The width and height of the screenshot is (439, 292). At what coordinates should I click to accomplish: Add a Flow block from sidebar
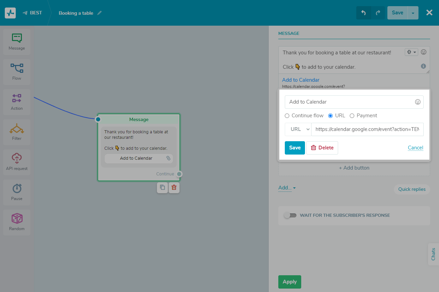pos(17,72)
